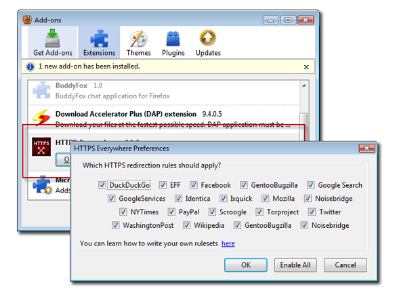Switch to the Updates tab label
Image resolution: width=397 pixels, height=295 pixels.
[208, 53]
